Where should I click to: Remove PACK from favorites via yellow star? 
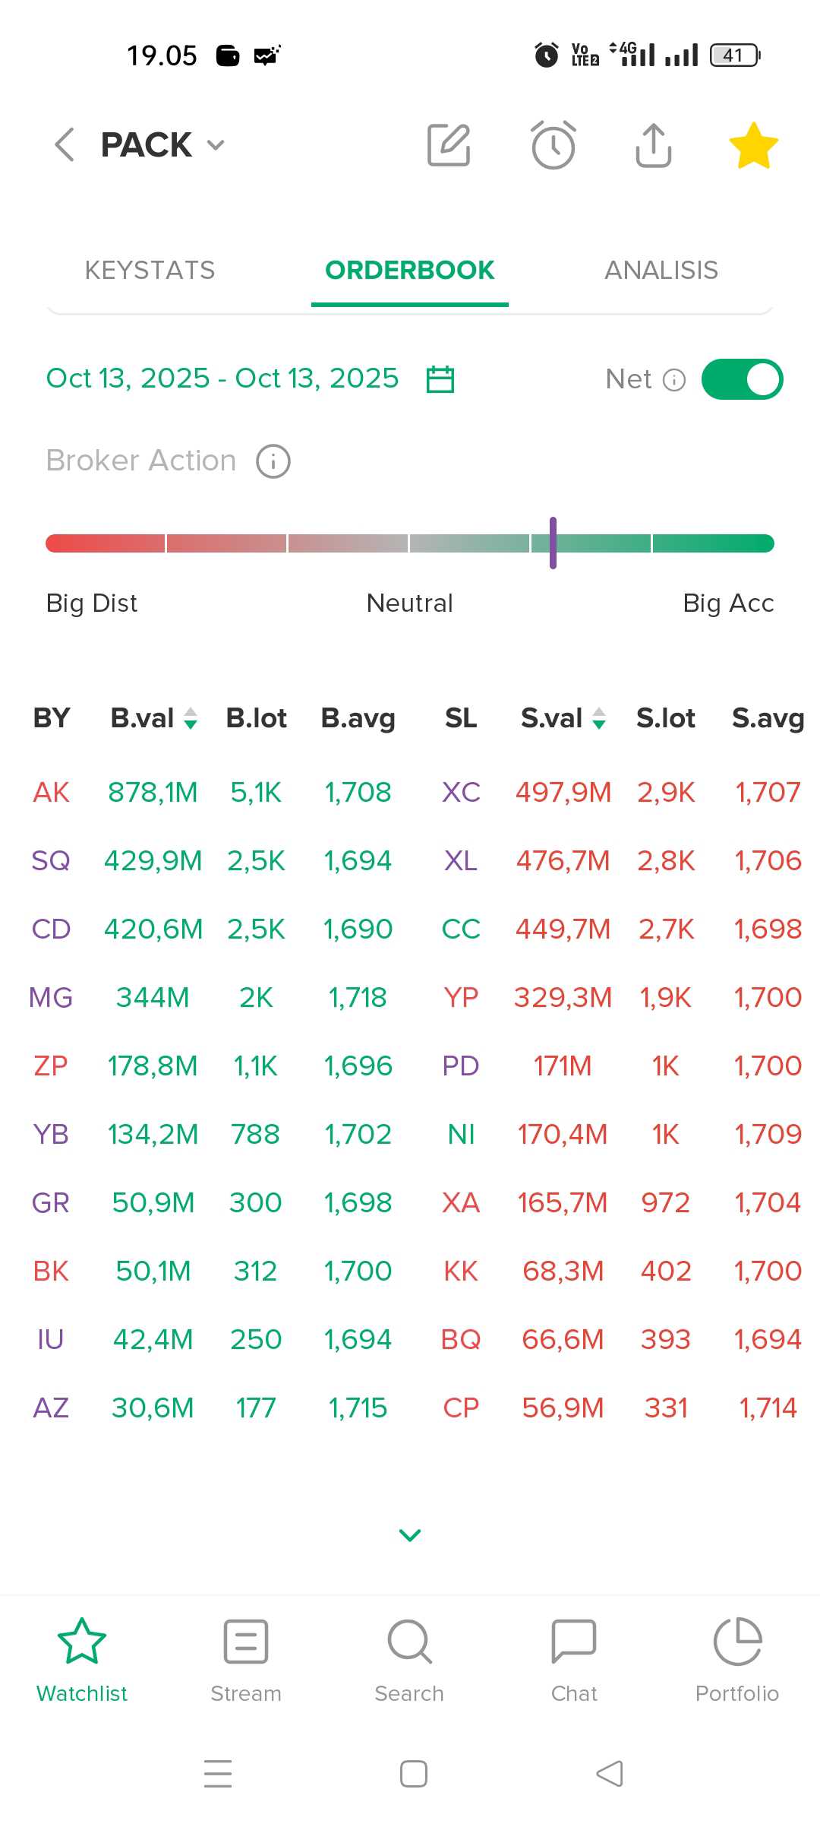[x=753, y=145]
